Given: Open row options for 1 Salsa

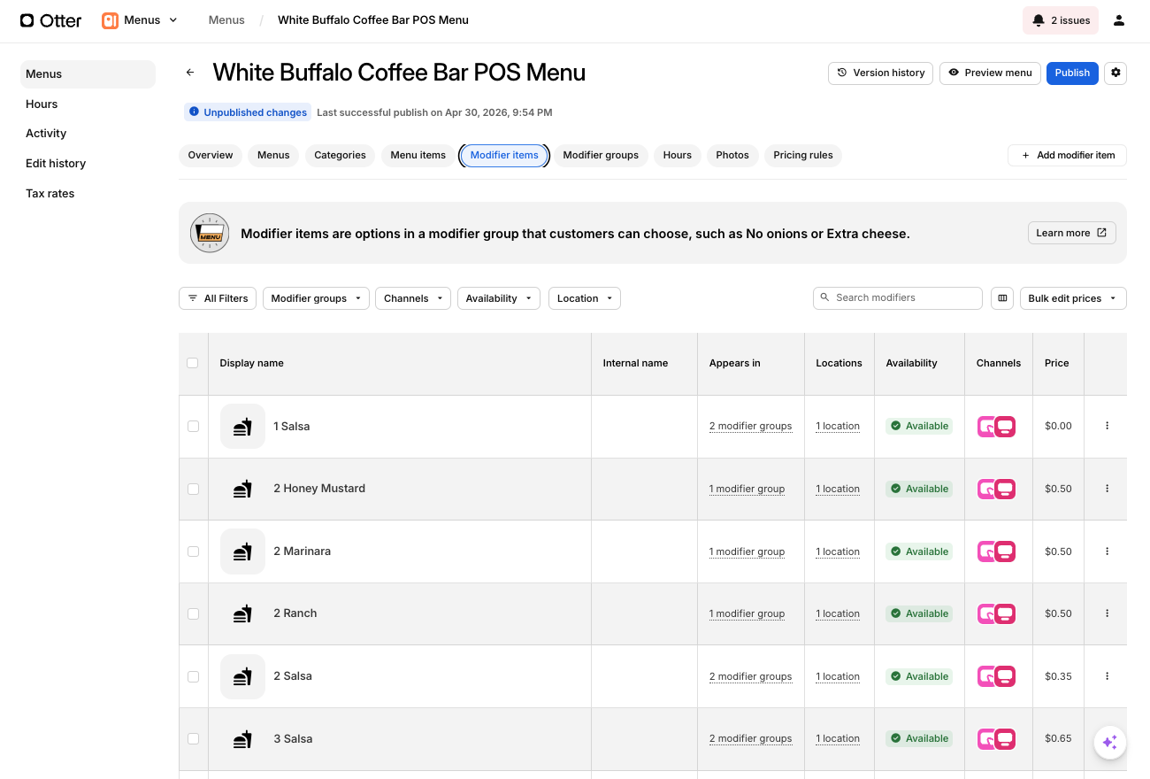Looking at the screenshot, I should coord(1107,426).
